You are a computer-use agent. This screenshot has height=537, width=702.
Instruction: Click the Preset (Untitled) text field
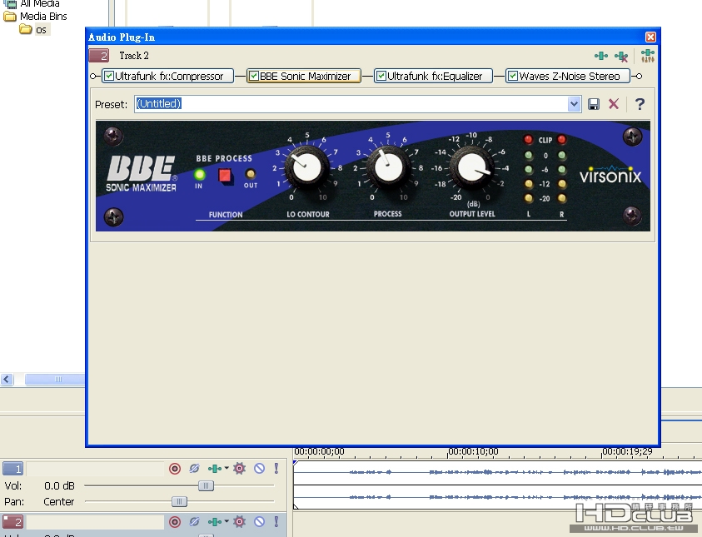[x=351, y=104]
